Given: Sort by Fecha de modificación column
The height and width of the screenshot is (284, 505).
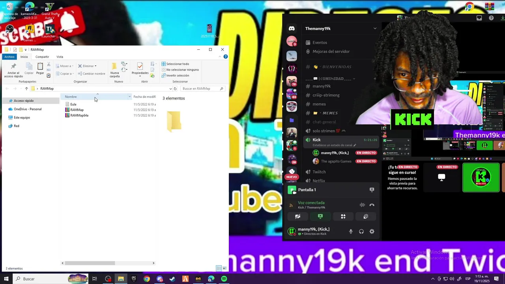Looking at the screenshot, I should point(144,97).
